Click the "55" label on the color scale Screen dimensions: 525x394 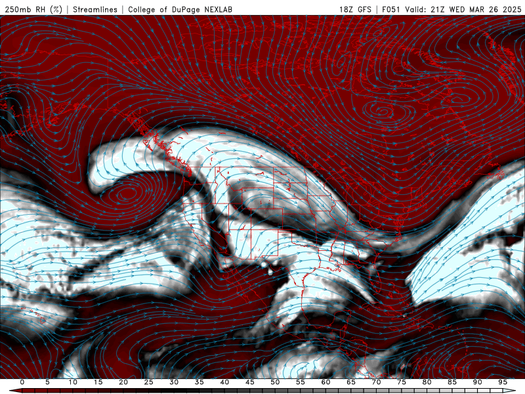point(301,382)
